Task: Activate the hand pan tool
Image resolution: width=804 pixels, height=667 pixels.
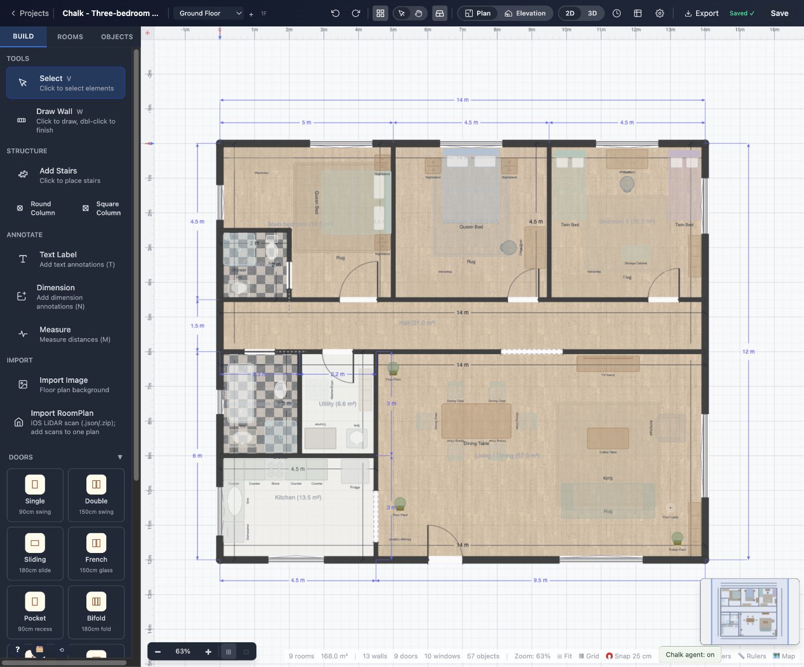Action: click(419, 13)
